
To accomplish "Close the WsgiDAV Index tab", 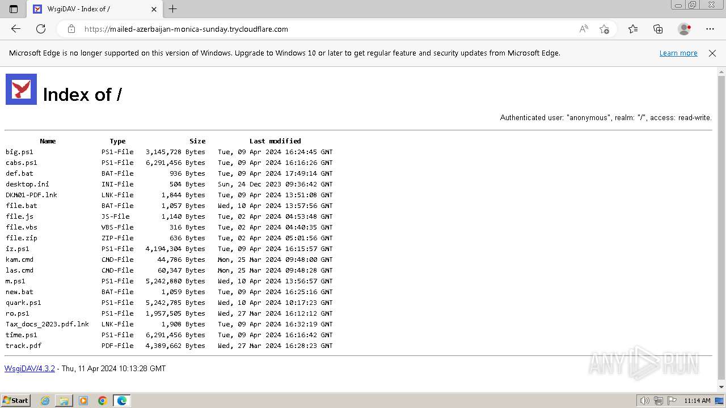I will (x=154, y=9).
